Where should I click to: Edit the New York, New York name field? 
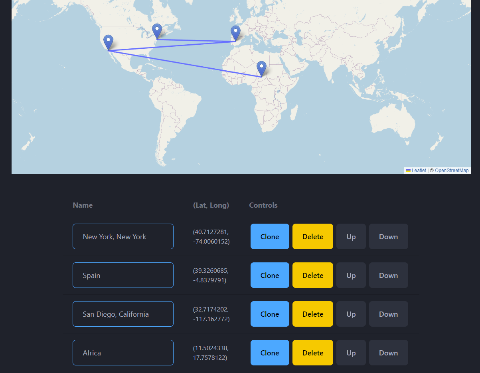(123, 236)
